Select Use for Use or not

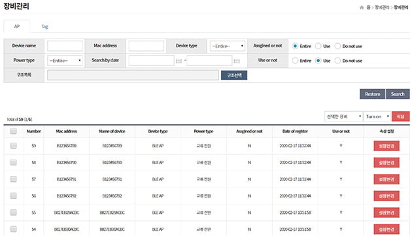click(x=318, y=61)
